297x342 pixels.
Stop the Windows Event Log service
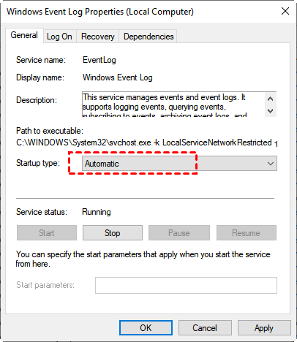[113, 233]
